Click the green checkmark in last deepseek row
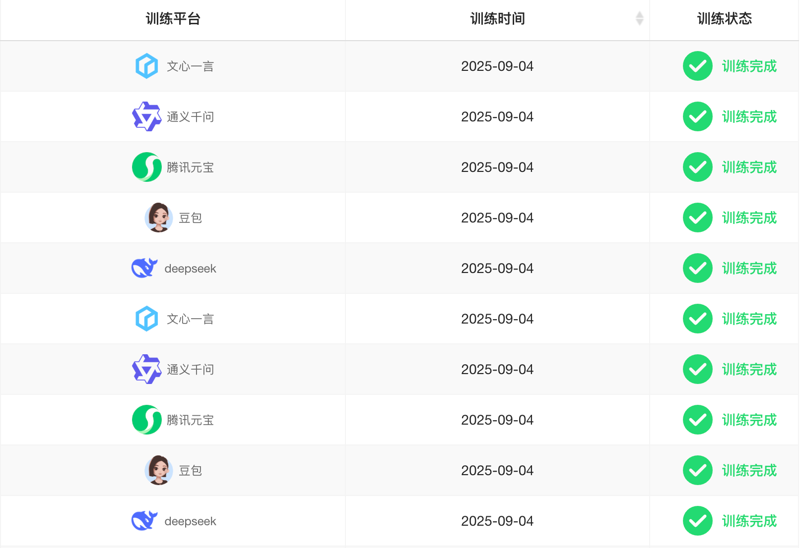803x548 pixels. tap(698, 521)
